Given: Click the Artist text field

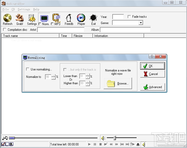Looking at the screenshot, I should click(61, 30).
